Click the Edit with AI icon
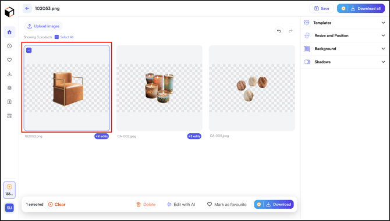Image resolution: width=390 pixels, height=221 pixels. point(169,204)
